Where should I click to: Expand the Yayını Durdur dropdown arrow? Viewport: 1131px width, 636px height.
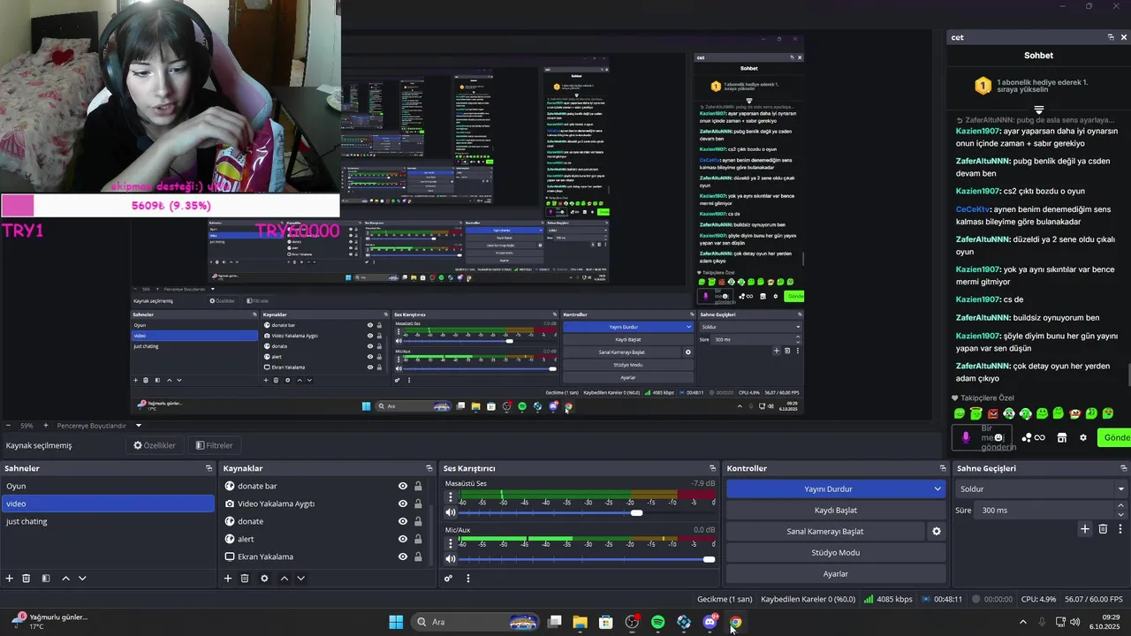[x=937, y=488]
